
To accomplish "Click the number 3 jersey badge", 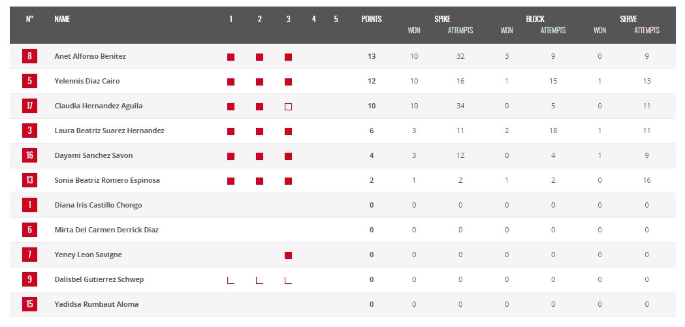I will tap(29, 131).
